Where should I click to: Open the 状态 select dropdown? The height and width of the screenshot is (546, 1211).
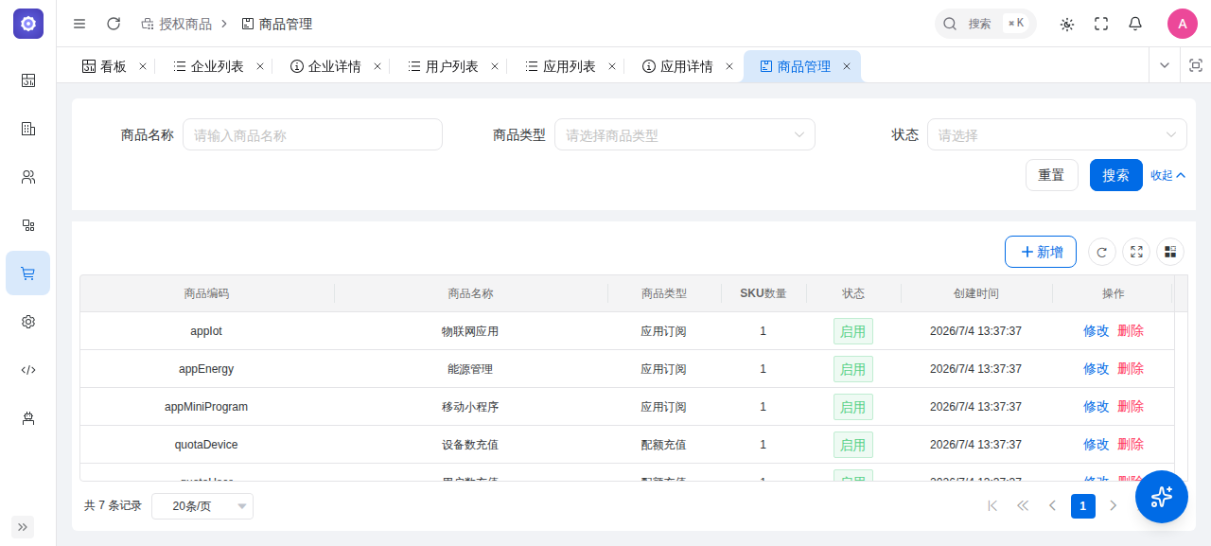(1057, 134)
